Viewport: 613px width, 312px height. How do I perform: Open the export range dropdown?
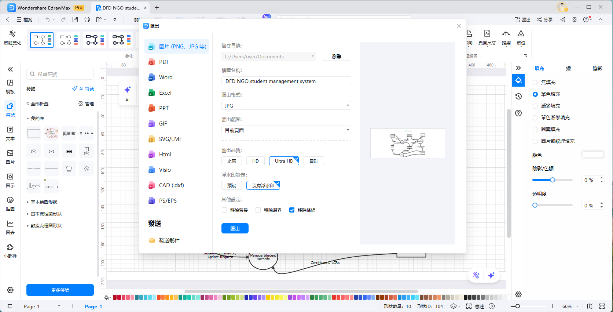(286, 130)
